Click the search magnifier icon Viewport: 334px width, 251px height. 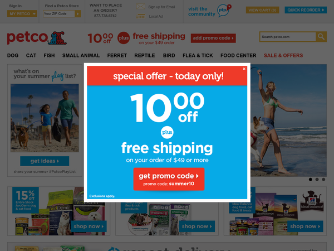(x=321, y=37)
